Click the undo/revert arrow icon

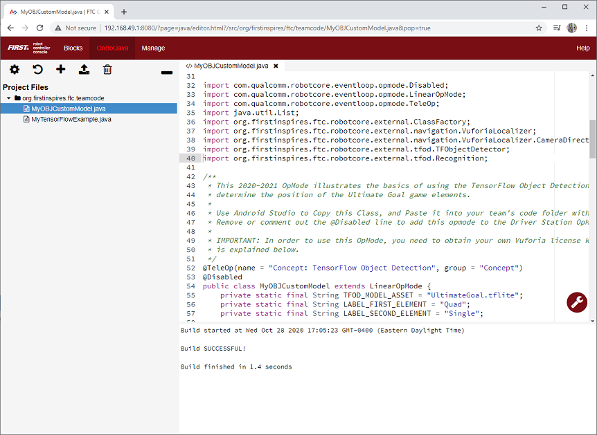click(37, 69)
